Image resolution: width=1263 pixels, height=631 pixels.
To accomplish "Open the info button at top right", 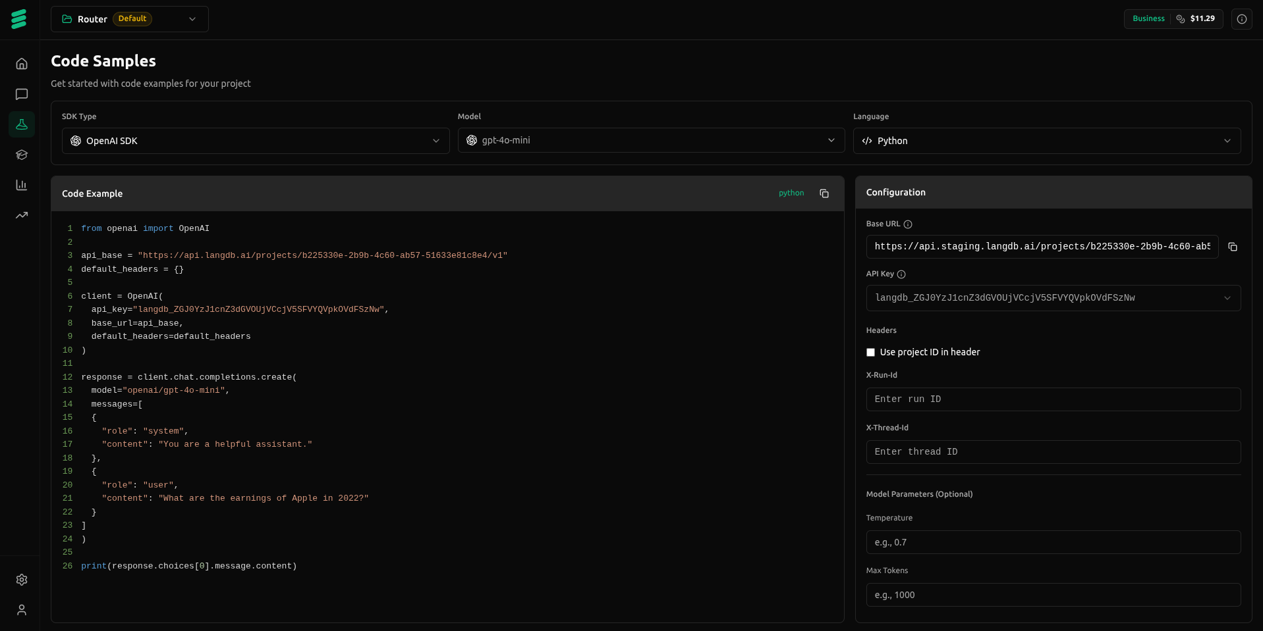I will click(1241, 19).
